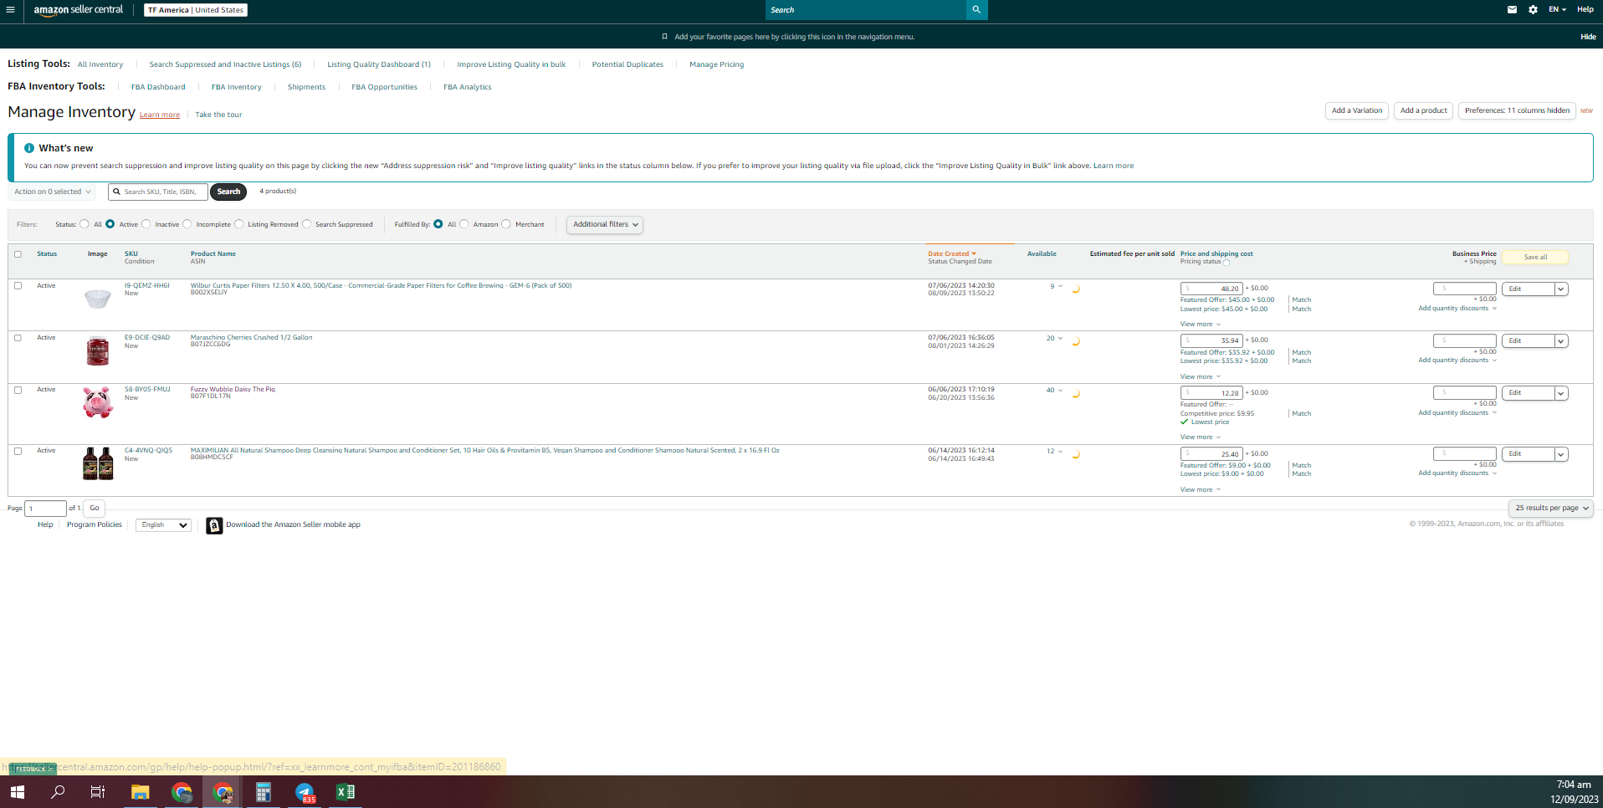Select the Search Suppressed status filter
Screen dimensions: 1603x808
307,224
